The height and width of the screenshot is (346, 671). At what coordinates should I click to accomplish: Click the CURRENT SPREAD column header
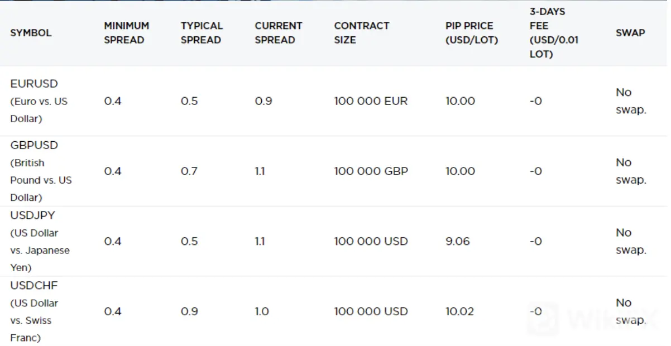pyautogui.click(x=279, y=33)
